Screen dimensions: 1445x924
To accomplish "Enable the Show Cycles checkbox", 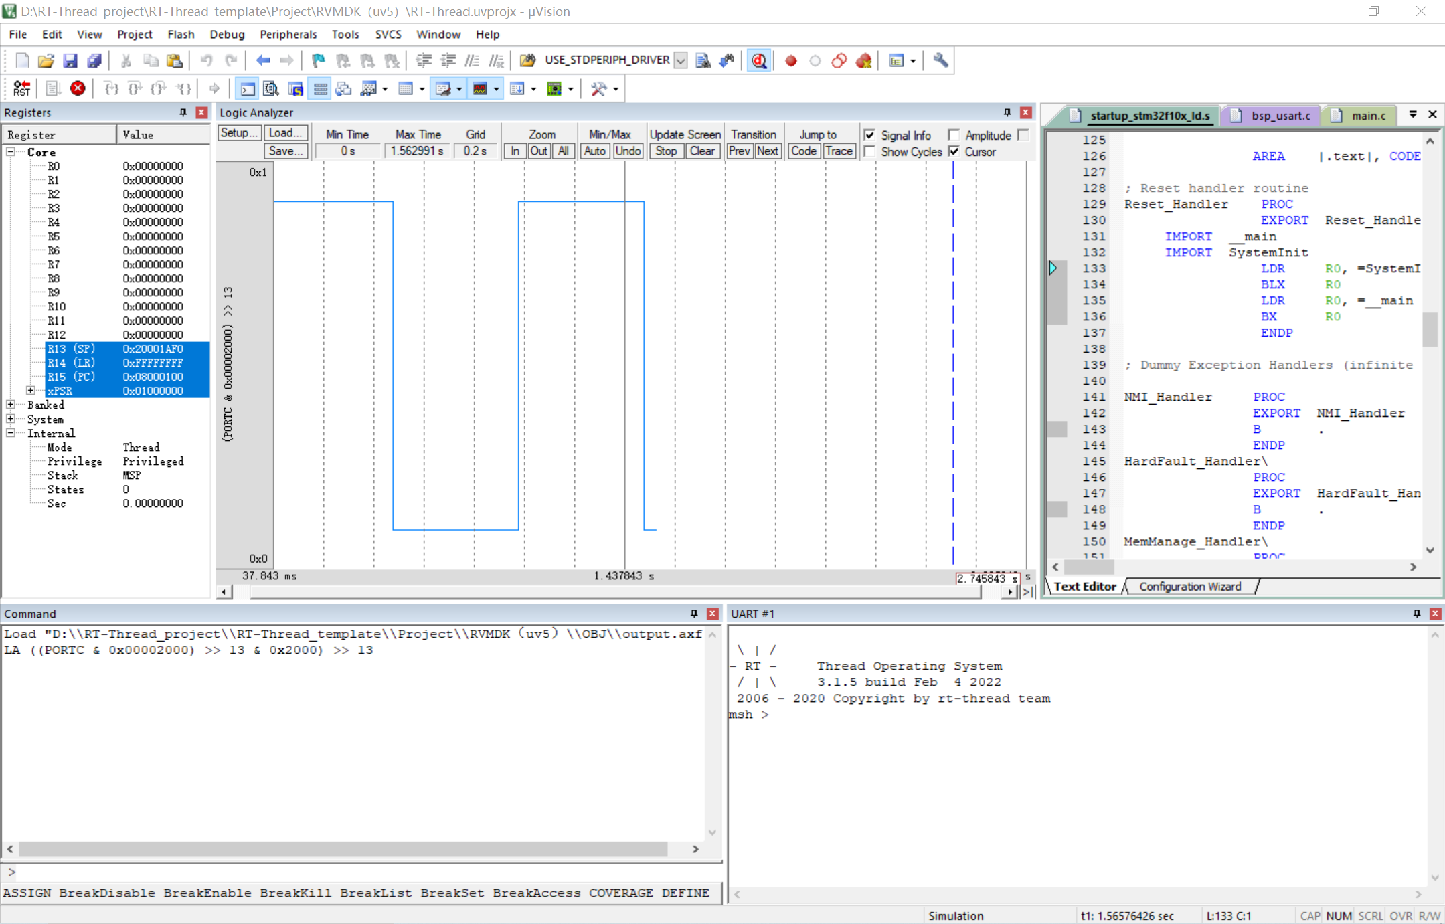I will 869,152.
